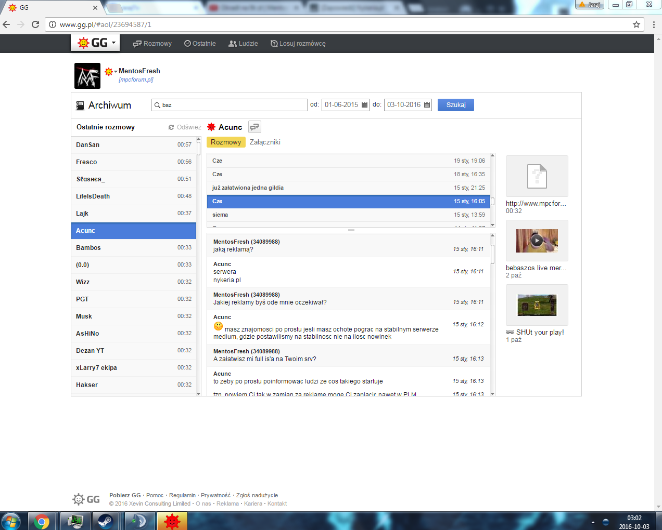Click the browser back arrow
The image size is (662, 530).
point(6,24)
